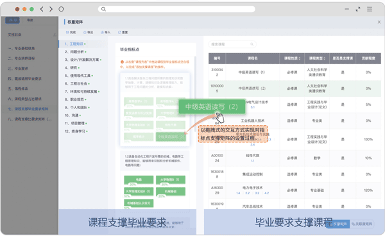Click the green 电路 course tag

[x=139, y=180]
